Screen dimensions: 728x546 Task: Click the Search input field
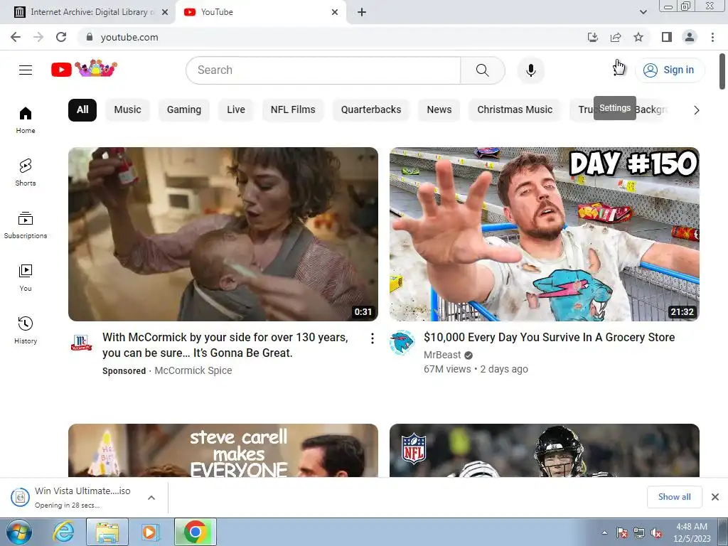click(323, 70)
